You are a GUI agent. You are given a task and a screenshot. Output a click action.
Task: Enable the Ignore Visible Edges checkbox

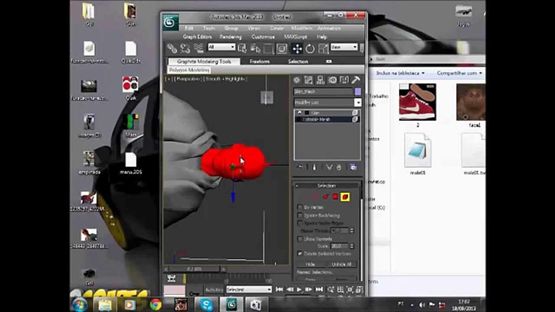[300, 223]
